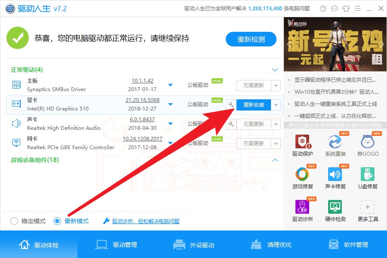Click the 重新检测 rescan button
This screenshot has height=258, width=387.
251,39
